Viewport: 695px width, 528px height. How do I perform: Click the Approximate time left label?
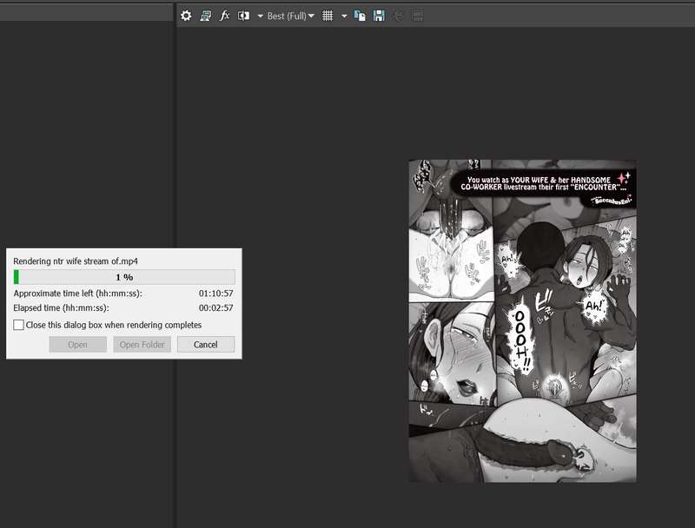point(77,294)
